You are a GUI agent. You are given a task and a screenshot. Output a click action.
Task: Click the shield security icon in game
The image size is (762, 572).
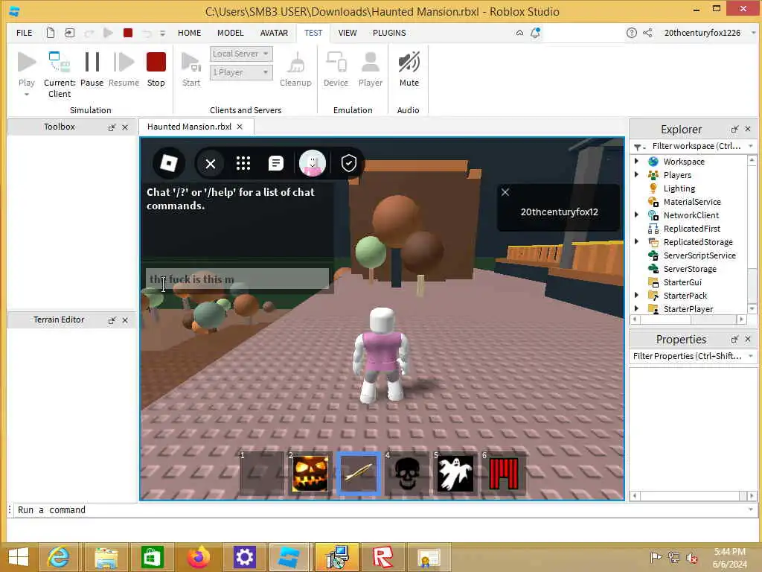tap(349, 163)
